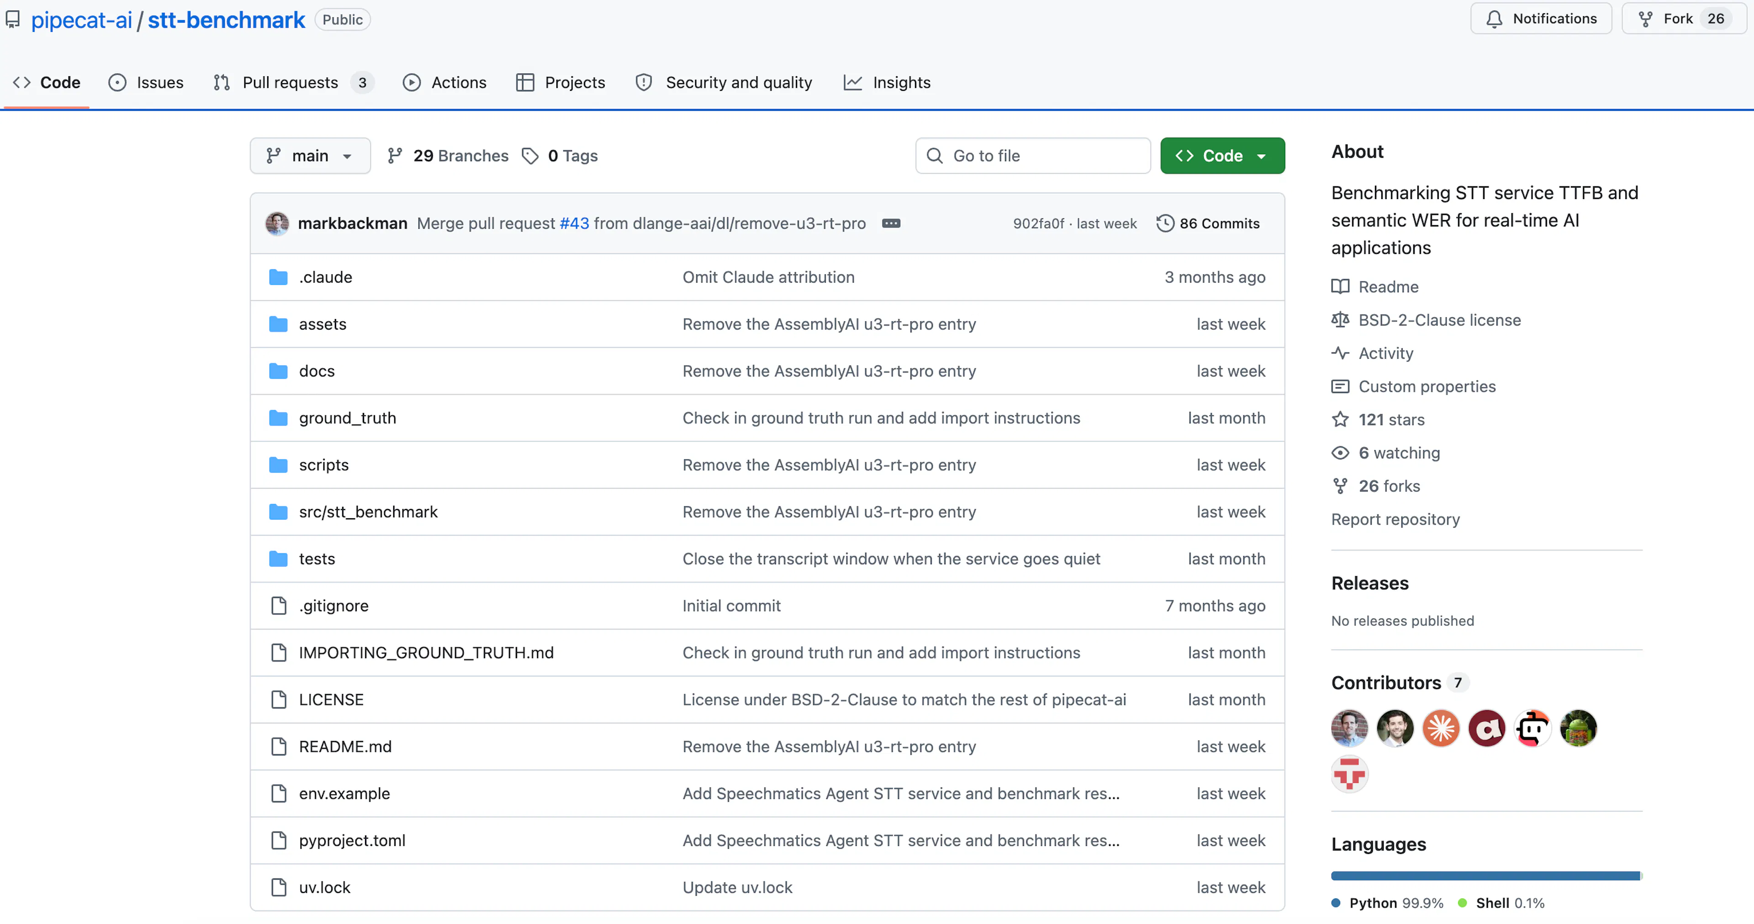Open the green Code dropdown button

tap(1222, 156)
